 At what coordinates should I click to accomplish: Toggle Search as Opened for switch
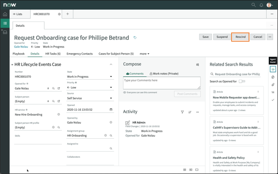coord(242,81)
